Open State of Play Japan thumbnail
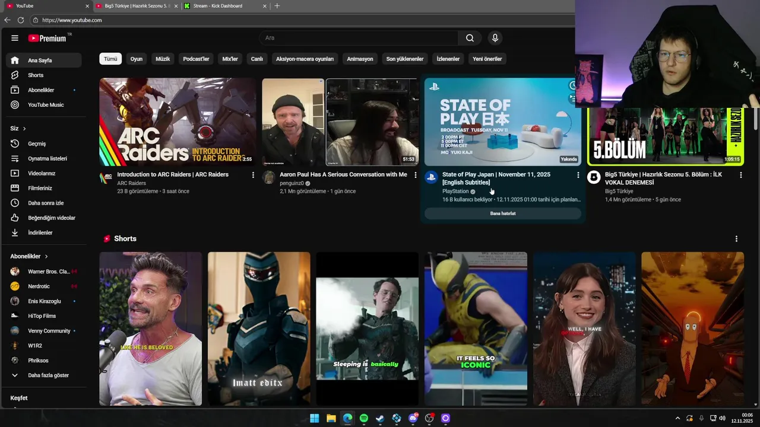This screenshot has width=760, height=427. [503, 122]
